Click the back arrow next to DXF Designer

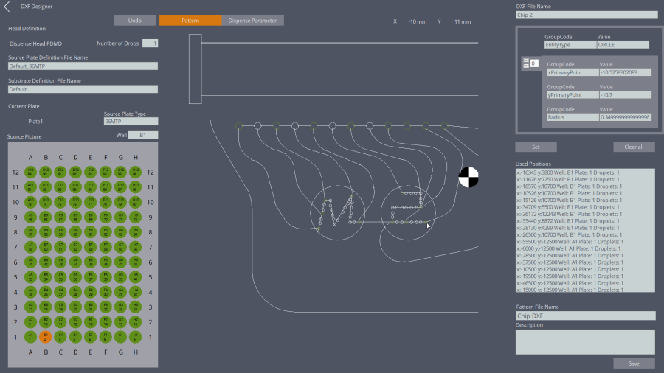7,7
